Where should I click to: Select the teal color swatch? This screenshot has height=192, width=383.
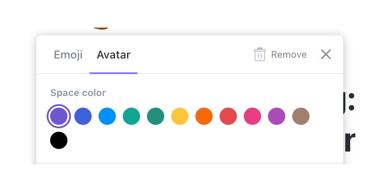coord(131,116)
